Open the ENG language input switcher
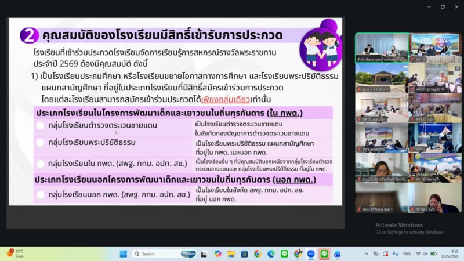464x261 pixels. [407, 254]
